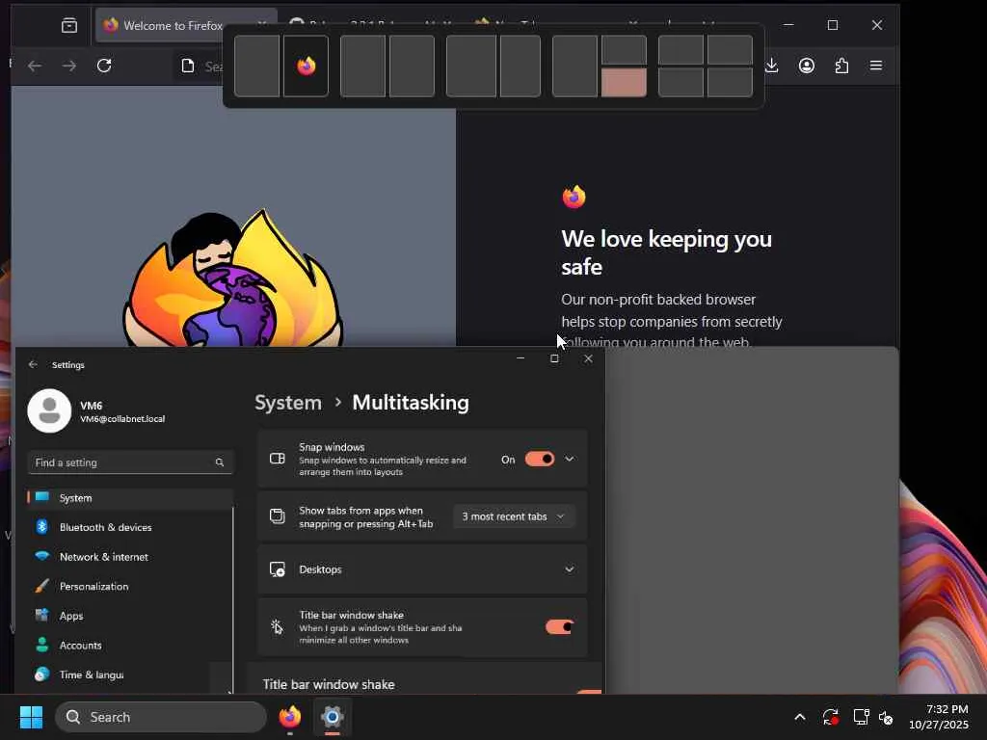The image size is (987, 740).
Task: Snap to the zone showing Firefox icon
Action: coord(306,66)
